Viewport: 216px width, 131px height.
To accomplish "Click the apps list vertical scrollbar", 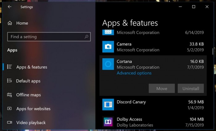I will [212, 52].
